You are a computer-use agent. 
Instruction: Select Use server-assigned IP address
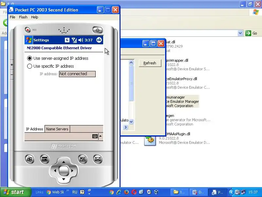[x=58, y=58]
